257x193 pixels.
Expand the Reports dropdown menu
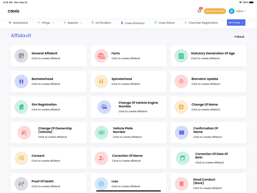pyautogui.click(x=73, y=23)
